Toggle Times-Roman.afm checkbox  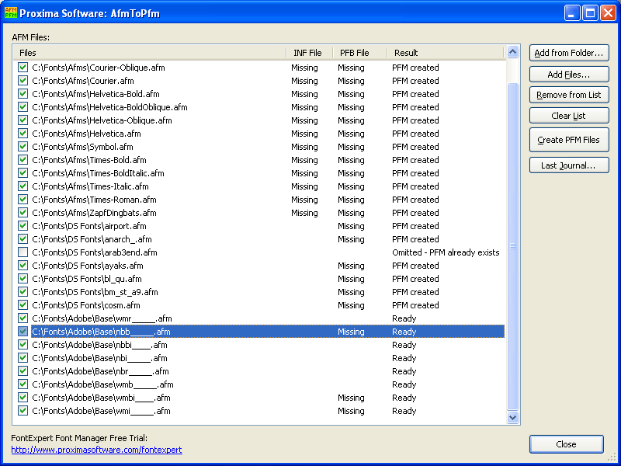coord(23,200)
